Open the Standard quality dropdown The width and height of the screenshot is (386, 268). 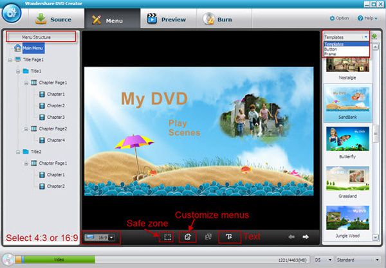click(358, 260)
